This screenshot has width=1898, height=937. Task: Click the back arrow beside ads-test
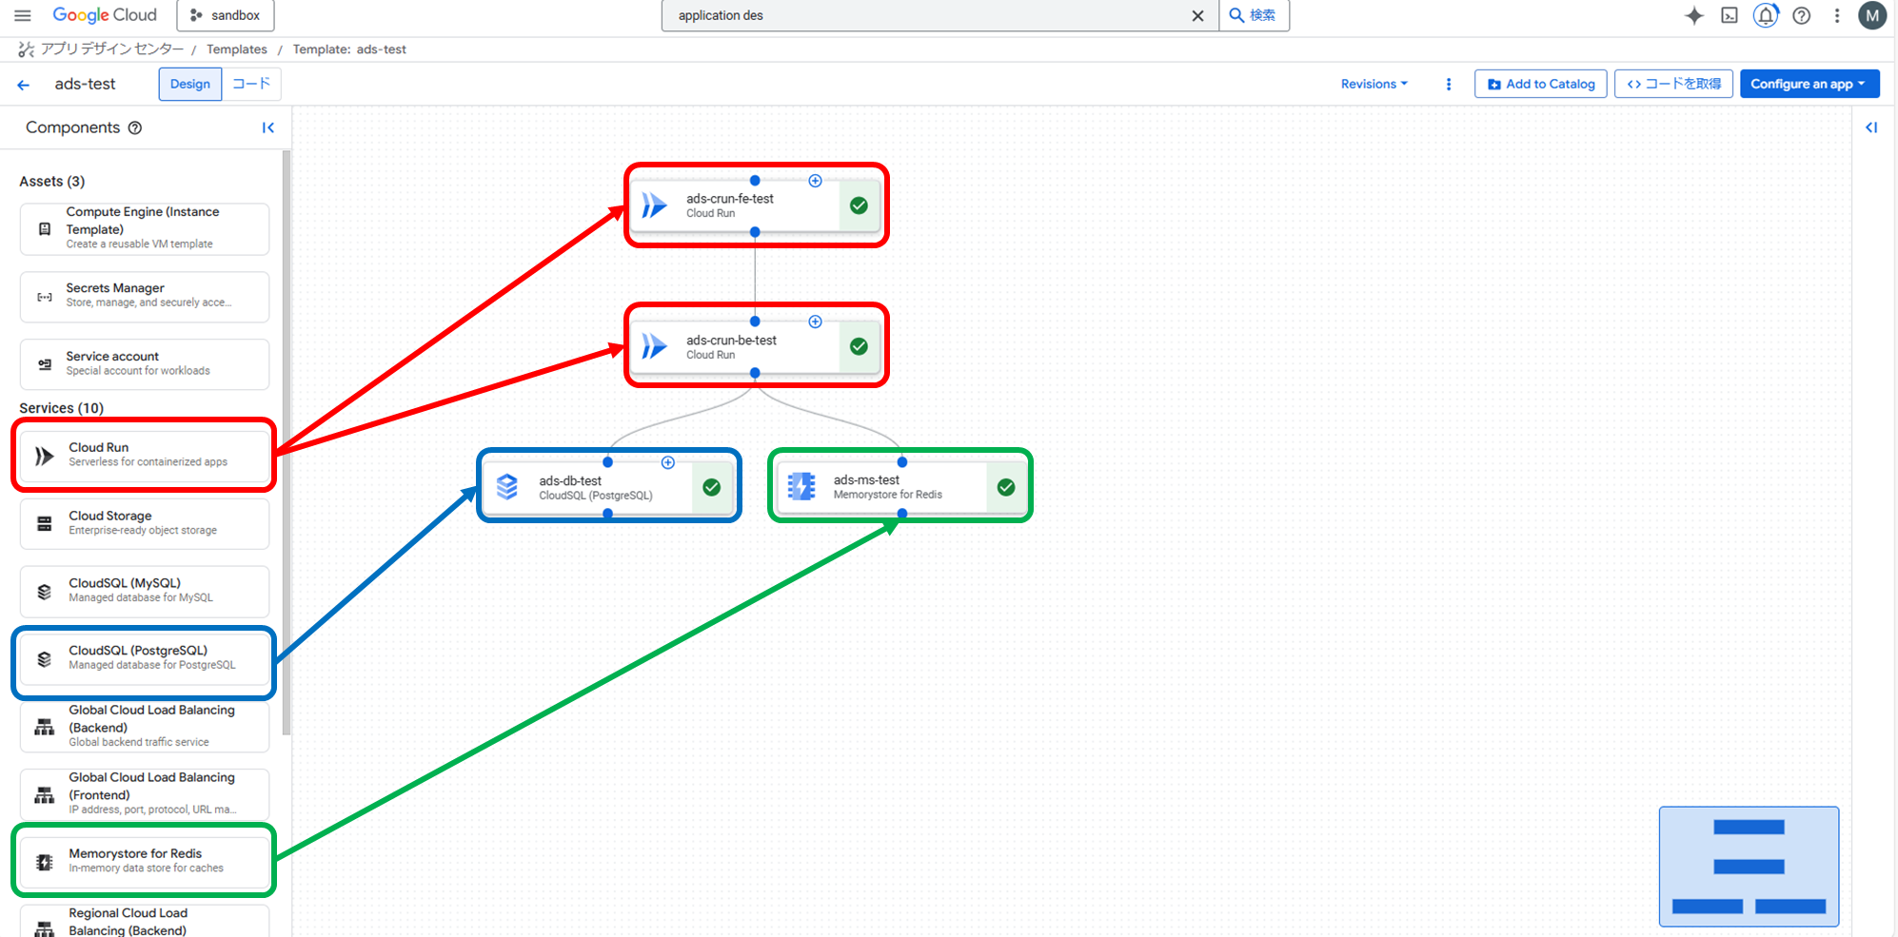point(24,85)
